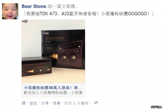Open the 一篇文章 link in the post header
The image size is (163, 109).
click(x=61, y=7)
